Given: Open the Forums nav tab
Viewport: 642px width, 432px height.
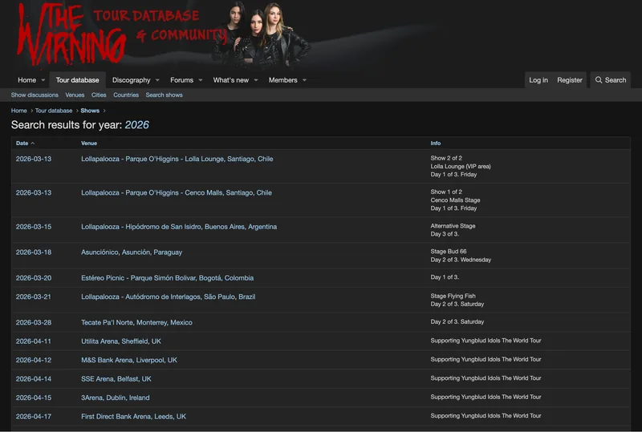Looking at the screenshot, I should tap(181, 80).
